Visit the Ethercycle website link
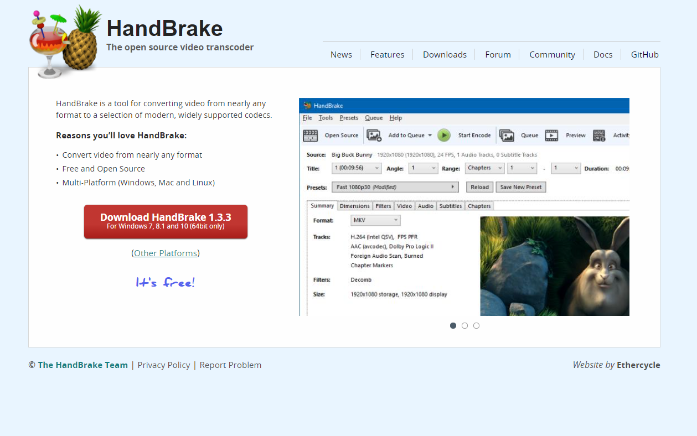The height and width of the screenshot is (436, 697). (638, 365)
